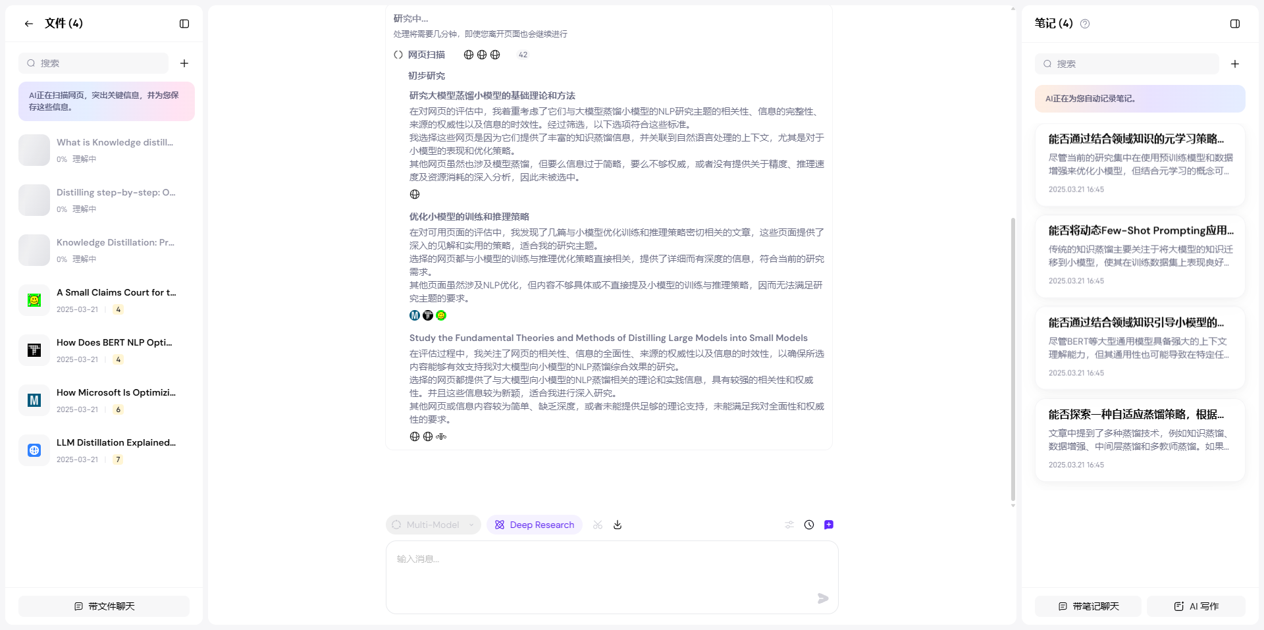Click the search field in the 文件 panel

tap(93, 63)
